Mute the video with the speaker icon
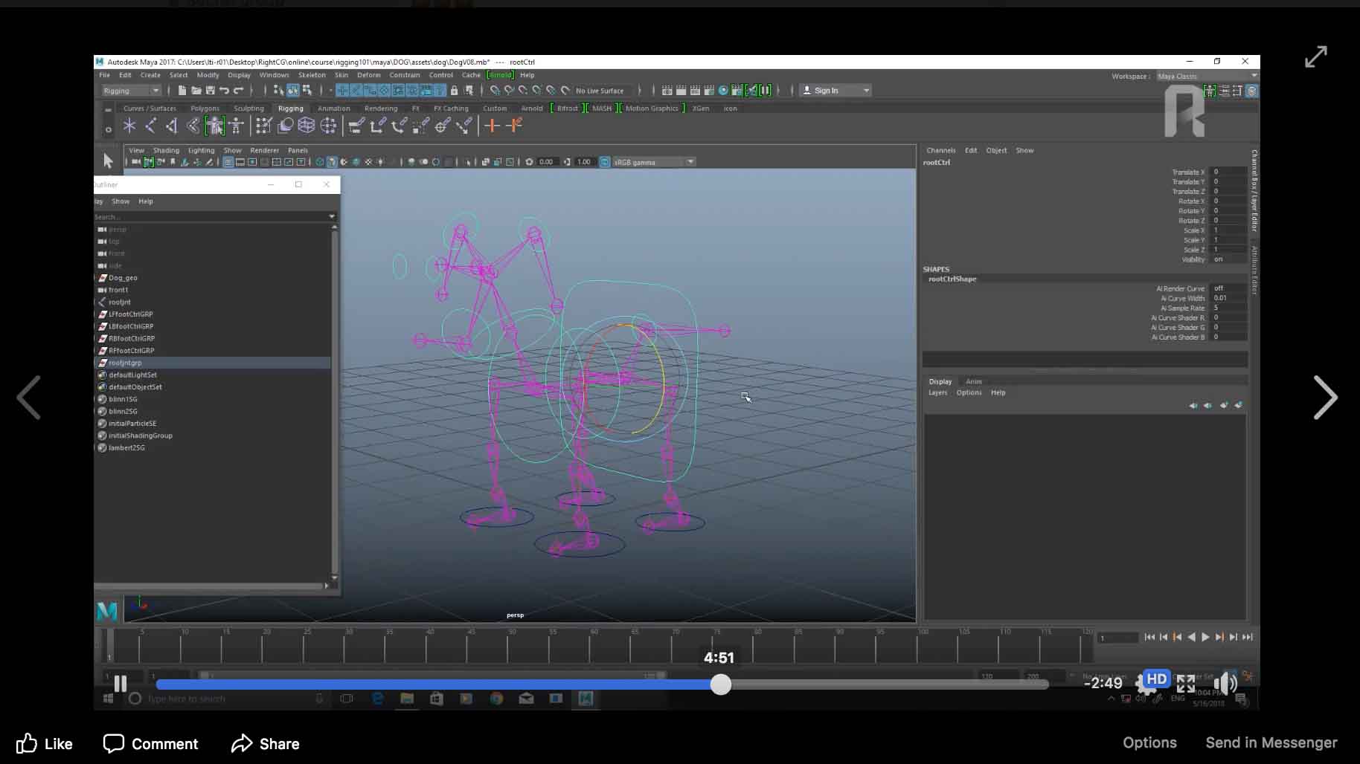The image size is (1360, 764). click(x=1224, y=683)
